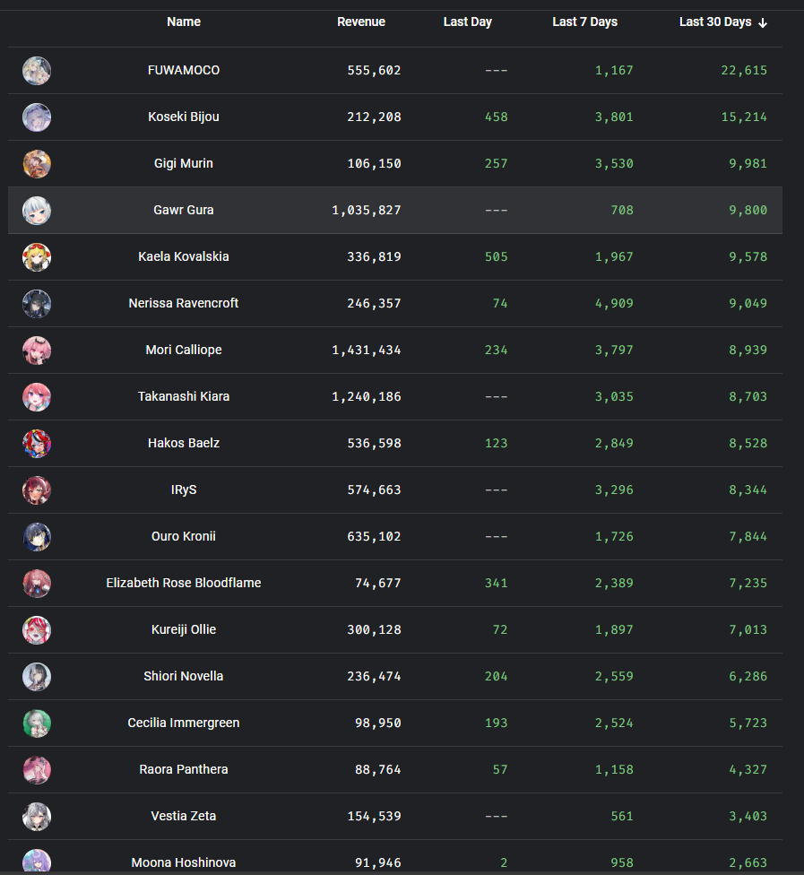The height and width of the screenshot is (875, 804).
Task: Click Kaela Kovalskia's avatar icon
Action: pyautogui.click(x=37, y=257)
